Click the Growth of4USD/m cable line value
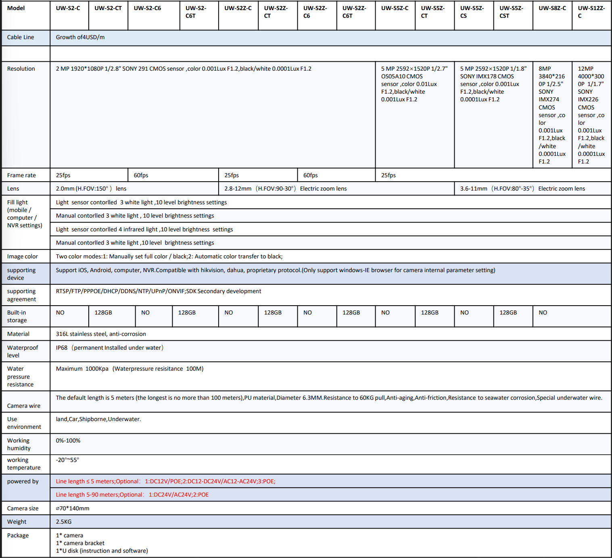 point(80,37)
